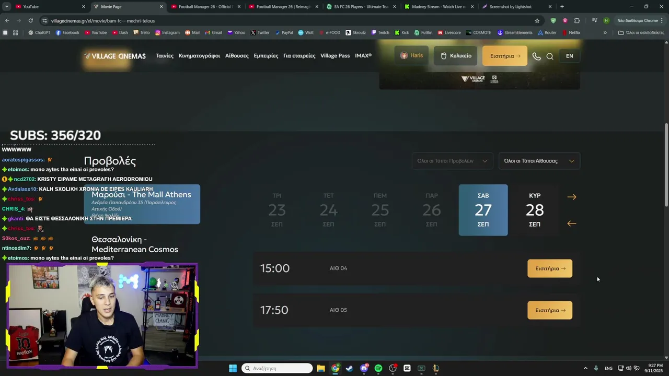The image size is (669, 376).
Task: Select Sunday 28 ΣΕΠ date
Action: click(x=535, y=210)
